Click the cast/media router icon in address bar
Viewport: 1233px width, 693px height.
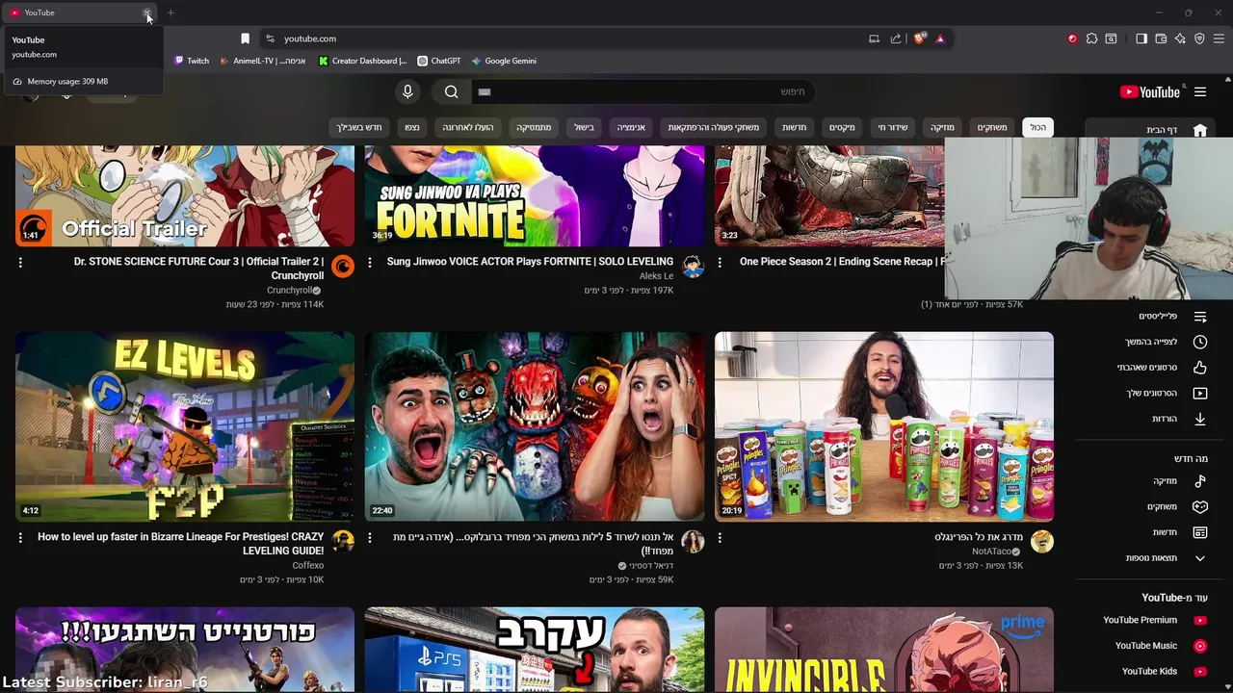[874, 38]
